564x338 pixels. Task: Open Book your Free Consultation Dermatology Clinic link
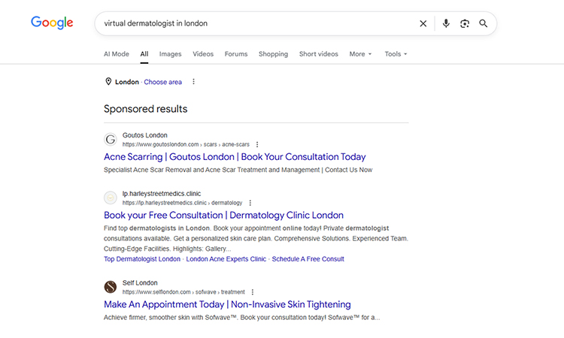(223, 215)
